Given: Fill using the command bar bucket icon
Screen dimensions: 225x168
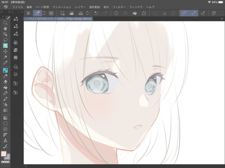Looking at the screenshot, I should tap(135, 13).
